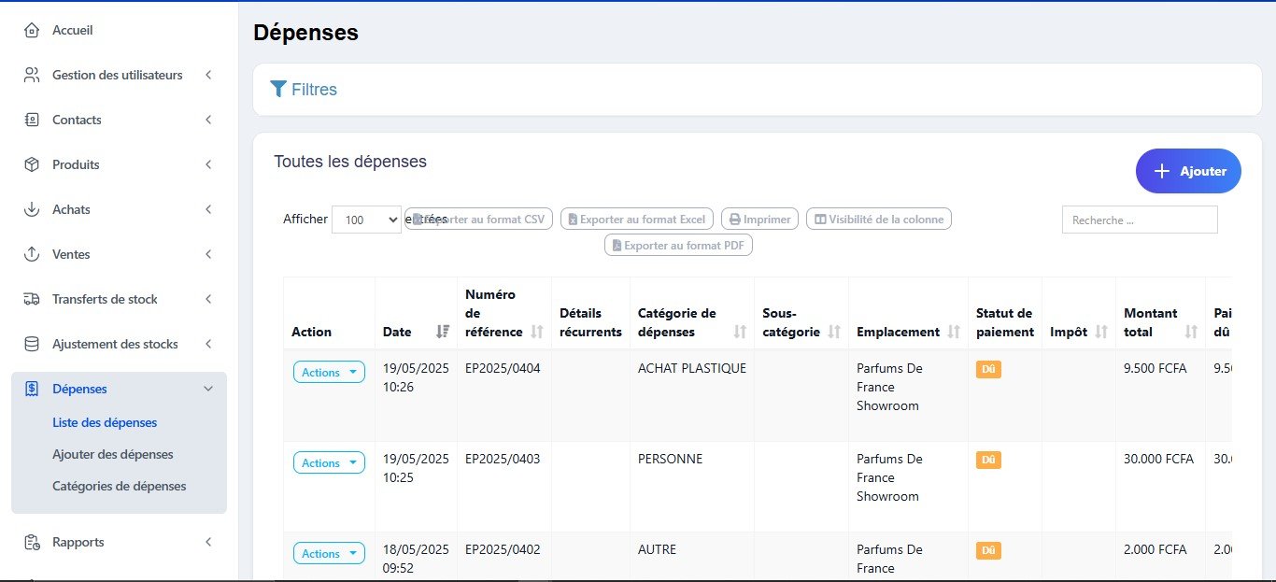Click the Contacts icon in sidebar
This screenshot has width=1276, height=582.
[x=32, y=120]
